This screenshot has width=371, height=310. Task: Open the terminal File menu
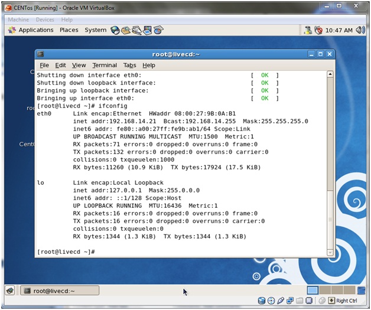(x=44, y=66)
